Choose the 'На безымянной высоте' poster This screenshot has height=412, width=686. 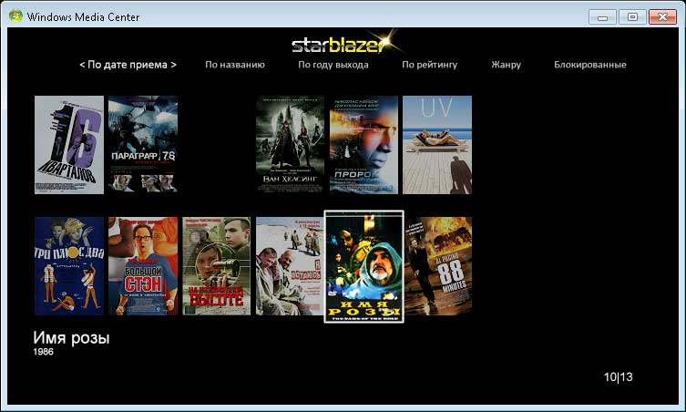coord(217,266)
